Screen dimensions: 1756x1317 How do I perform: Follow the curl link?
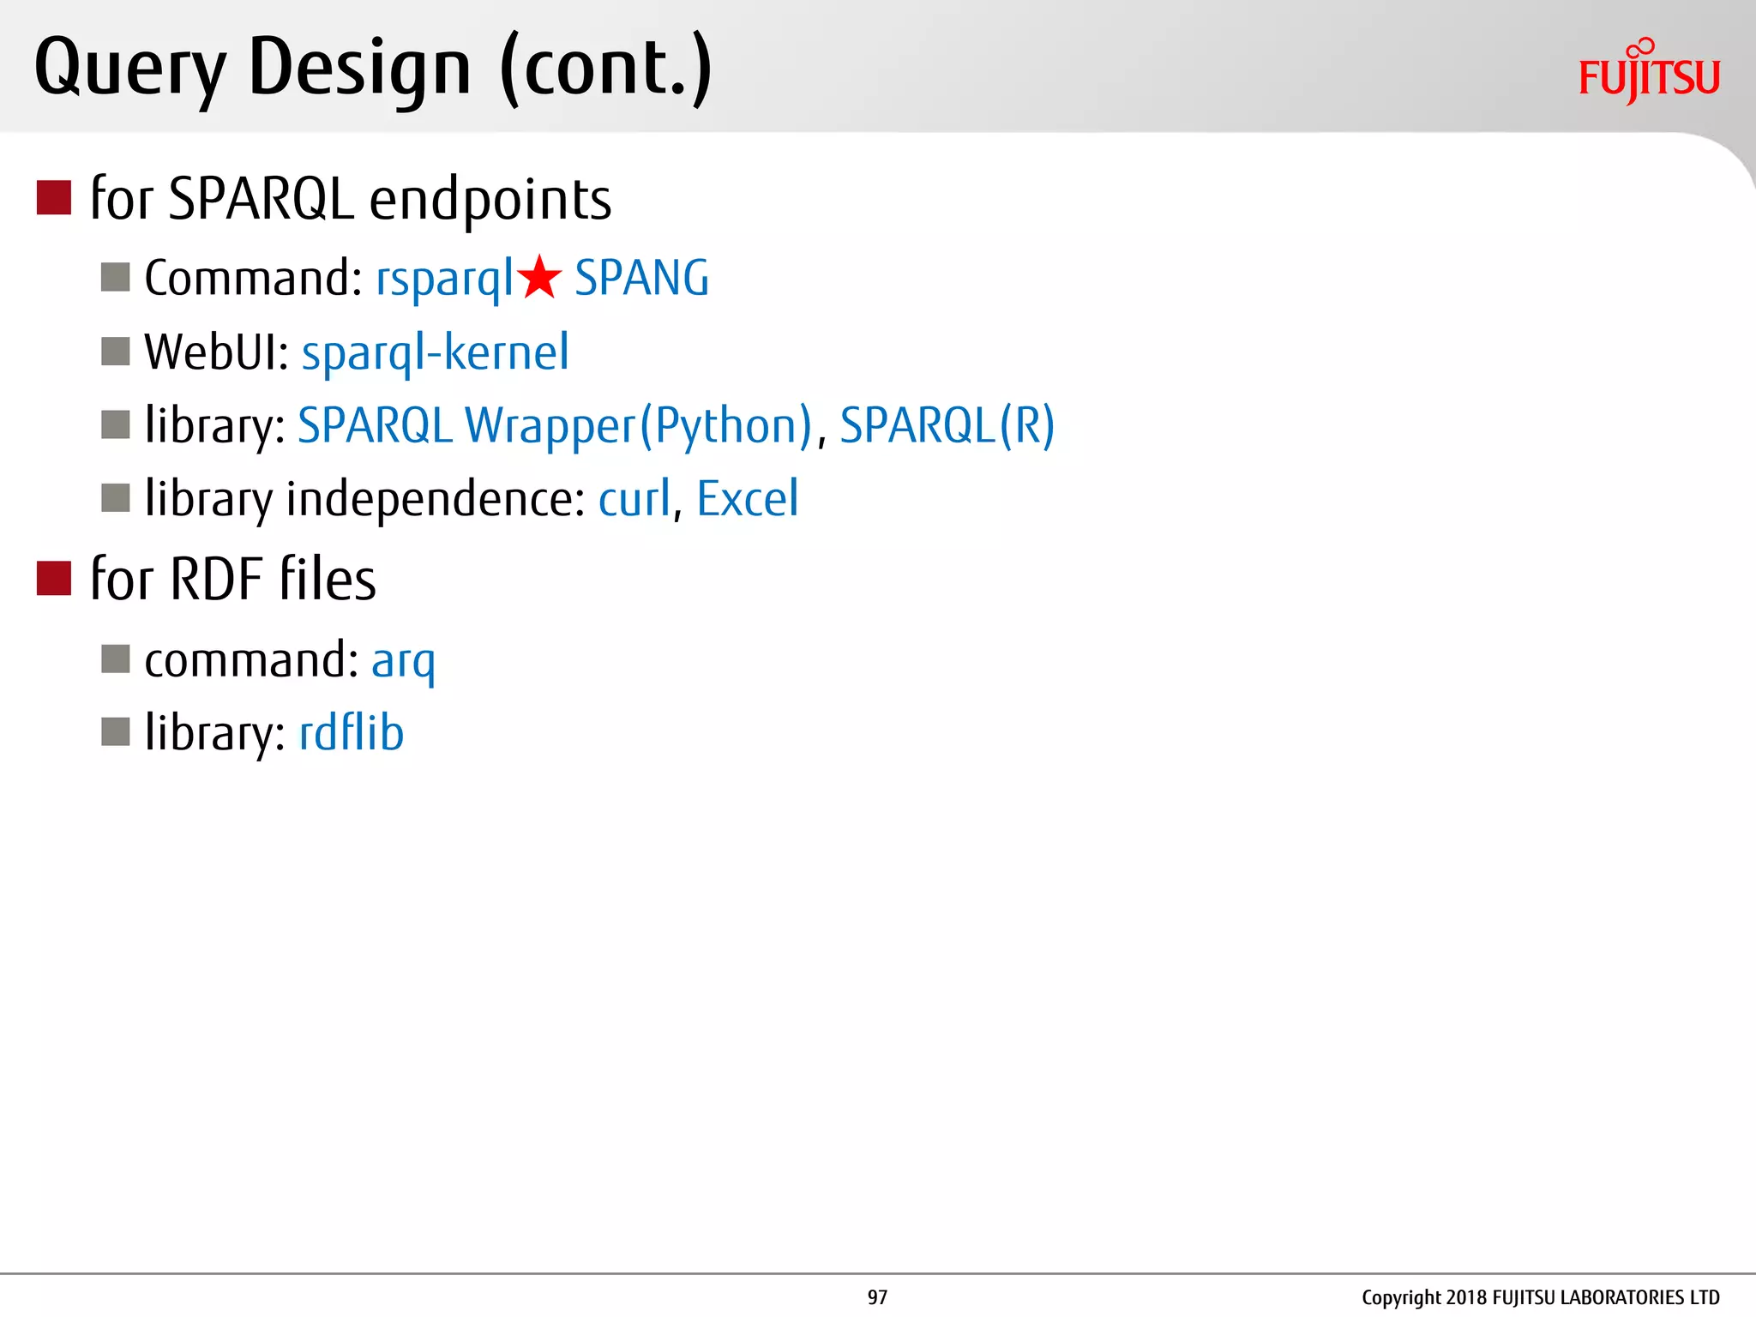(x=634, y=498)
